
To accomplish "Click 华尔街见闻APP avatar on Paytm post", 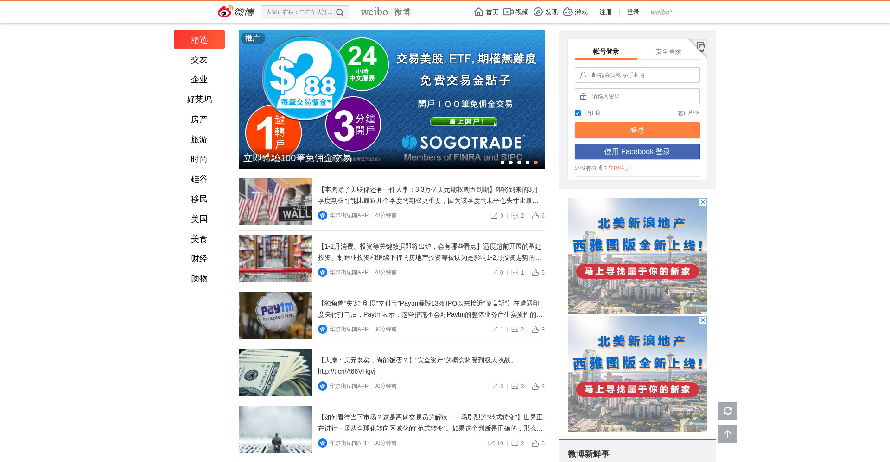I will tap(323, 329).
